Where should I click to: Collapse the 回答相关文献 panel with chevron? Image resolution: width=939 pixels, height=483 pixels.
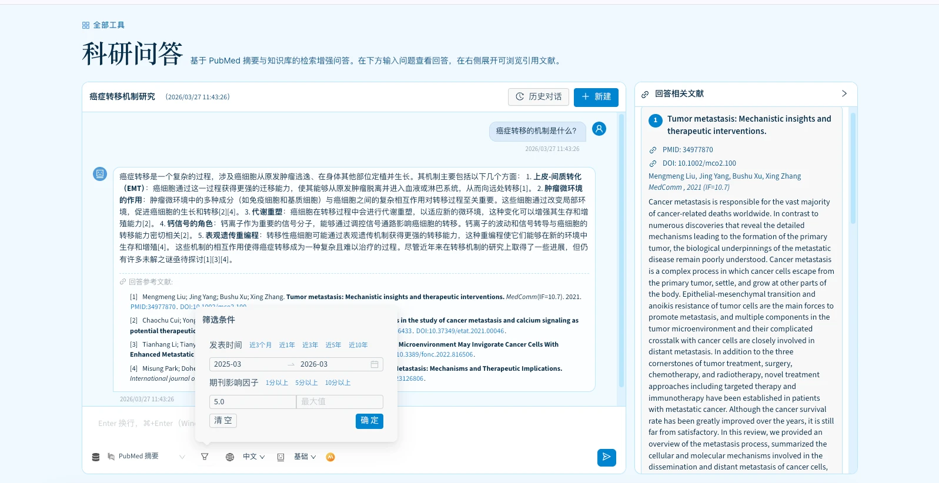[x=844, y=93]
